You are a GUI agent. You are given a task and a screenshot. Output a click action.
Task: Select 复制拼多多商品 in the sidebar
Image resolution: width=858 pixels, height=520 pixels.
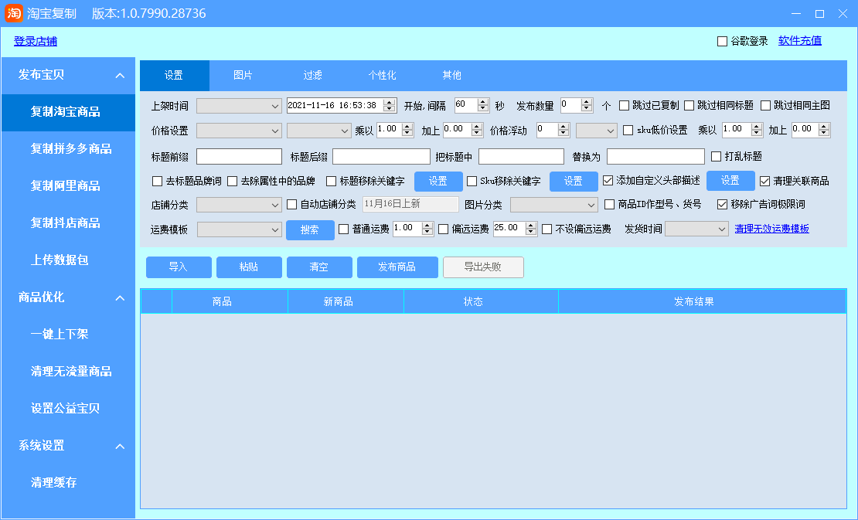(x=68, y=148)
